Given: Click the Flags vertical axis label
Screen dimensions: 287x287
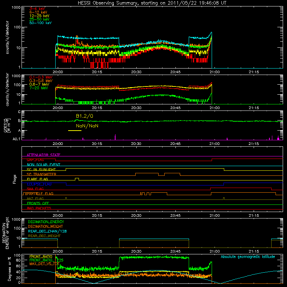Looking at the screenshot, I should point(15,179).
